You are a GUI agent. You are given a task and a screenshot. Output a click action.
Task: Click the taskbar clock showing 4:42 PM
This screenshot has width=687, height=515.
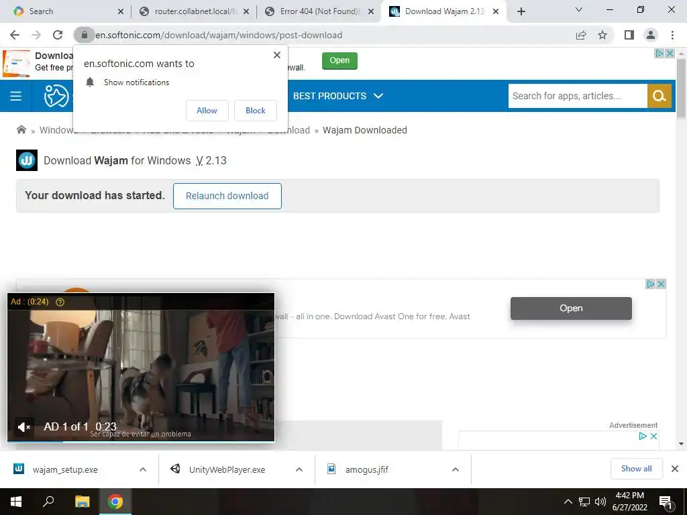(x=629, y=502)
